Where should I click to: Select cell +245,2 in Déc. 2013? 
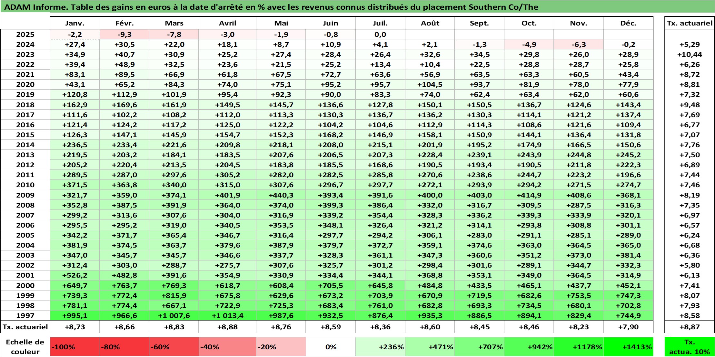pyautogui.click(x=628, y=155)
